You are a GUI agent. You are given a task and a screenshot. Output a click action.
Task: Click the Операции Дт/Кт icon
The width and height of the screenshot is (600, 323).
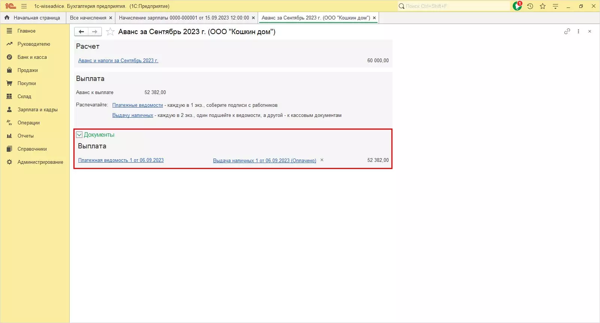coord(9,123)
